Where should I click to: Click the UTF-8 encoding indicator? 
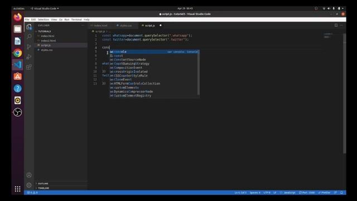point(267,193)
